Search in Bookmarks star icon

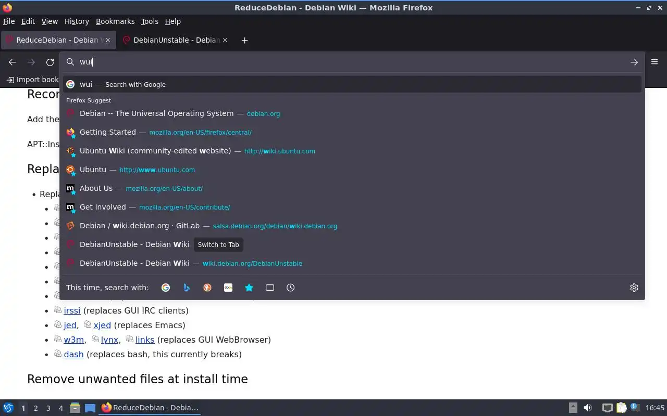(x=249, y=288)
